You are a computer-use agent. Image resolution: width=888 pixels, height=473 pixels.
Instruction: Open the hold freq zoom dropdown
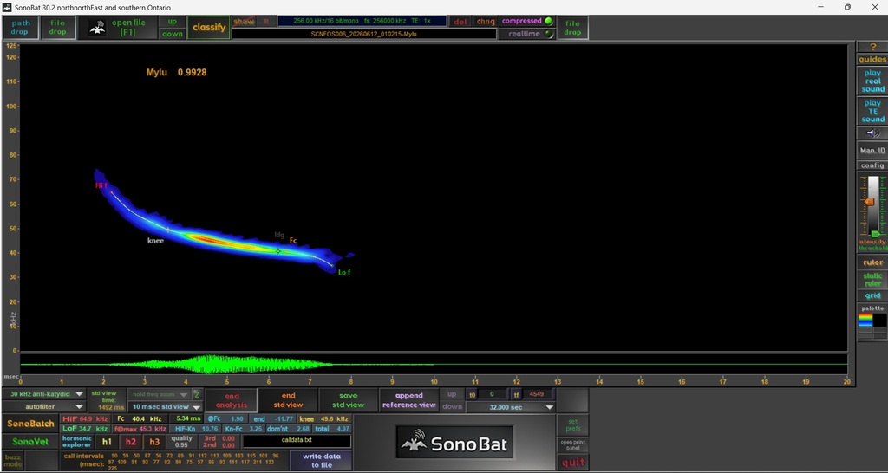pyautogui.click(x=160, y=394)
